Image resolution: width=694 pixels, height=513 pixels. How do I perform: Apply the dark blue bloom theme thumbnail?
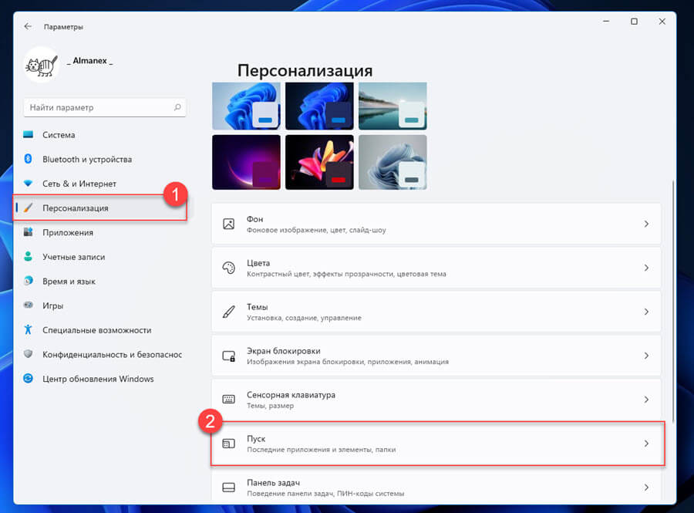pyautogui.click(x=319, y=106)
